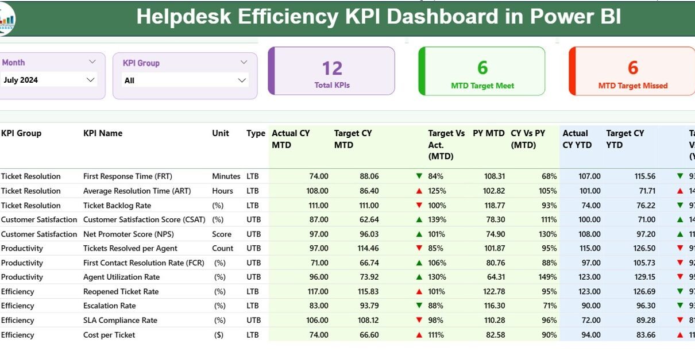Select the Total KPIs card

(332, 71)
